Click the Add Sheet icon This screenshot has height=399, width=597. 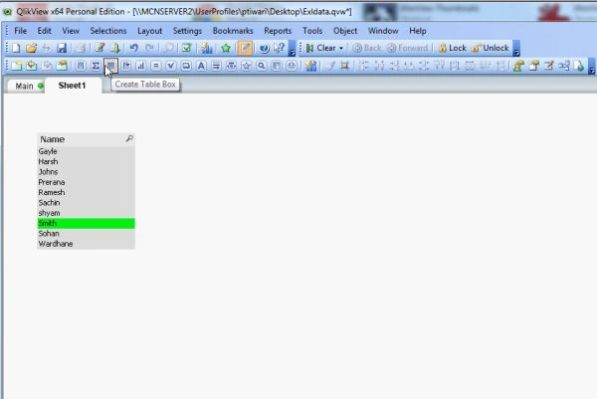pos(16,66)
